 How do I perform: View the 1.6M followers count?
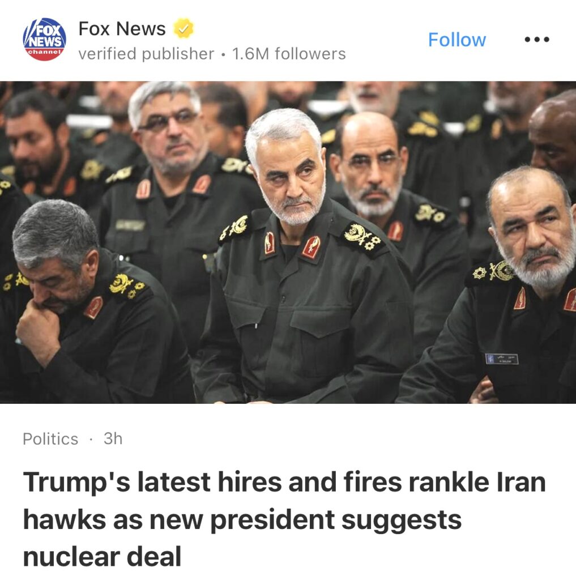(x=289, y=54)
